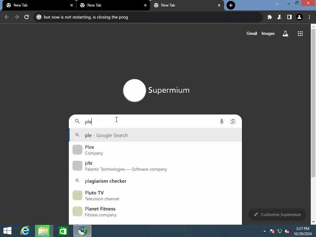The image size is (316, 237).
Task: Open the Gmail link
Action: point(252,33)
